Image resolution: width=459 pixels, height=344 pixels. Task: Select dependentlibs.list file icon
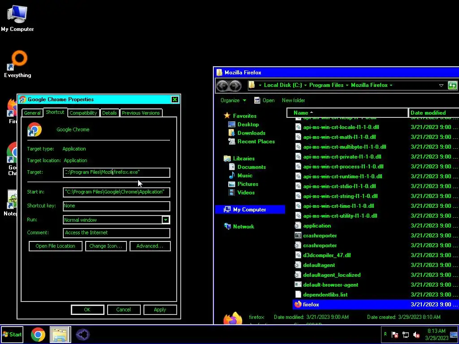pos(298,295)
